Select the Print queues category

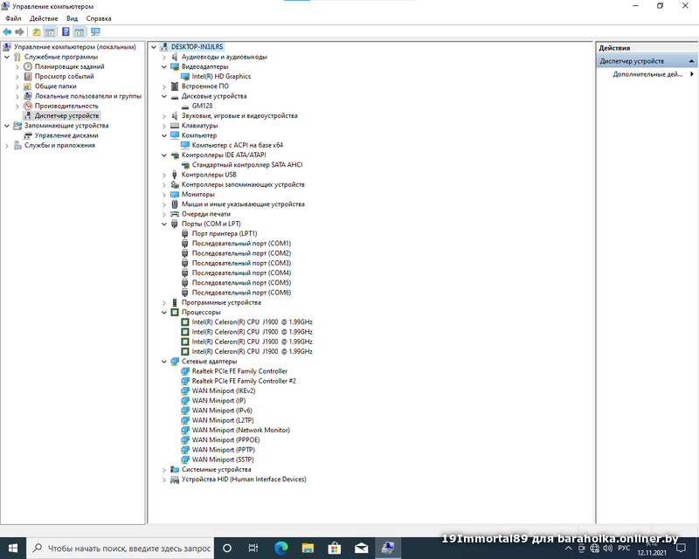coord(205,214)
